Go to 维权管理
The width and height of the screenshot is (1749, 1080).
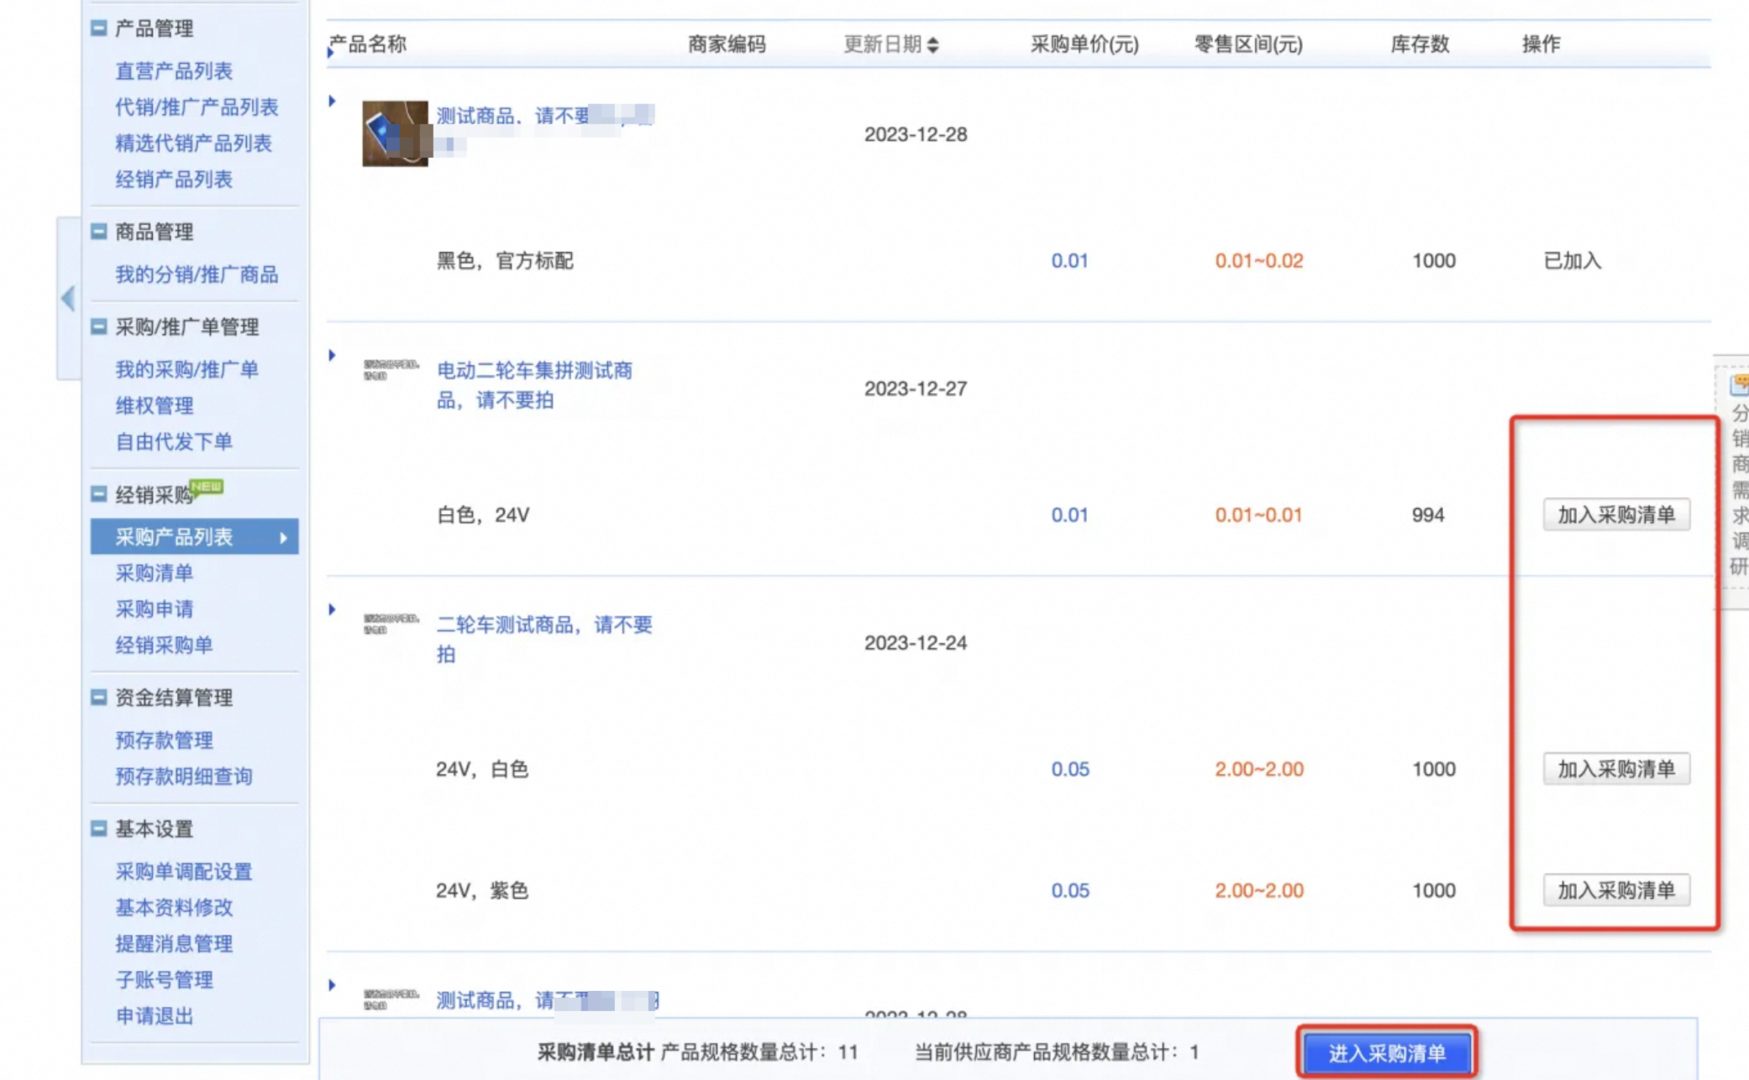155,406
